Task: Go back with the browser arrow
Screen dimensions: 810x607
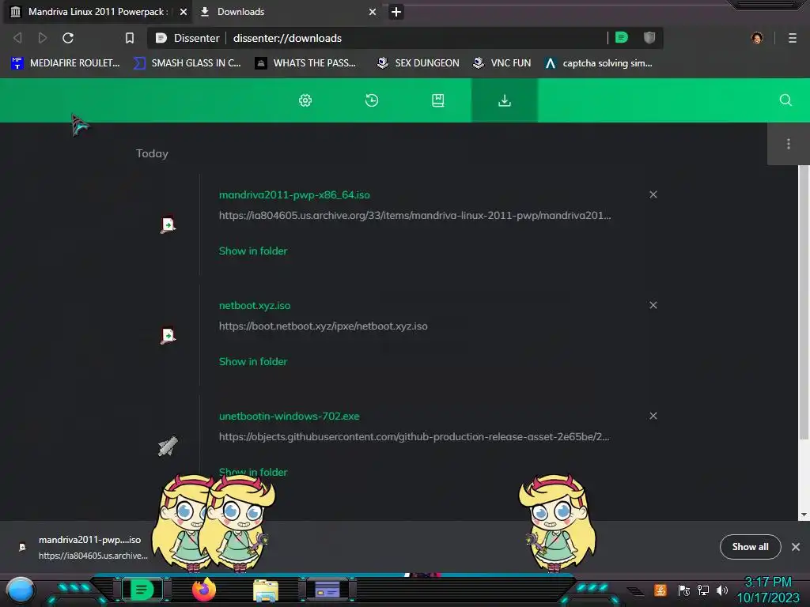Action: click(x=17, y=38)
